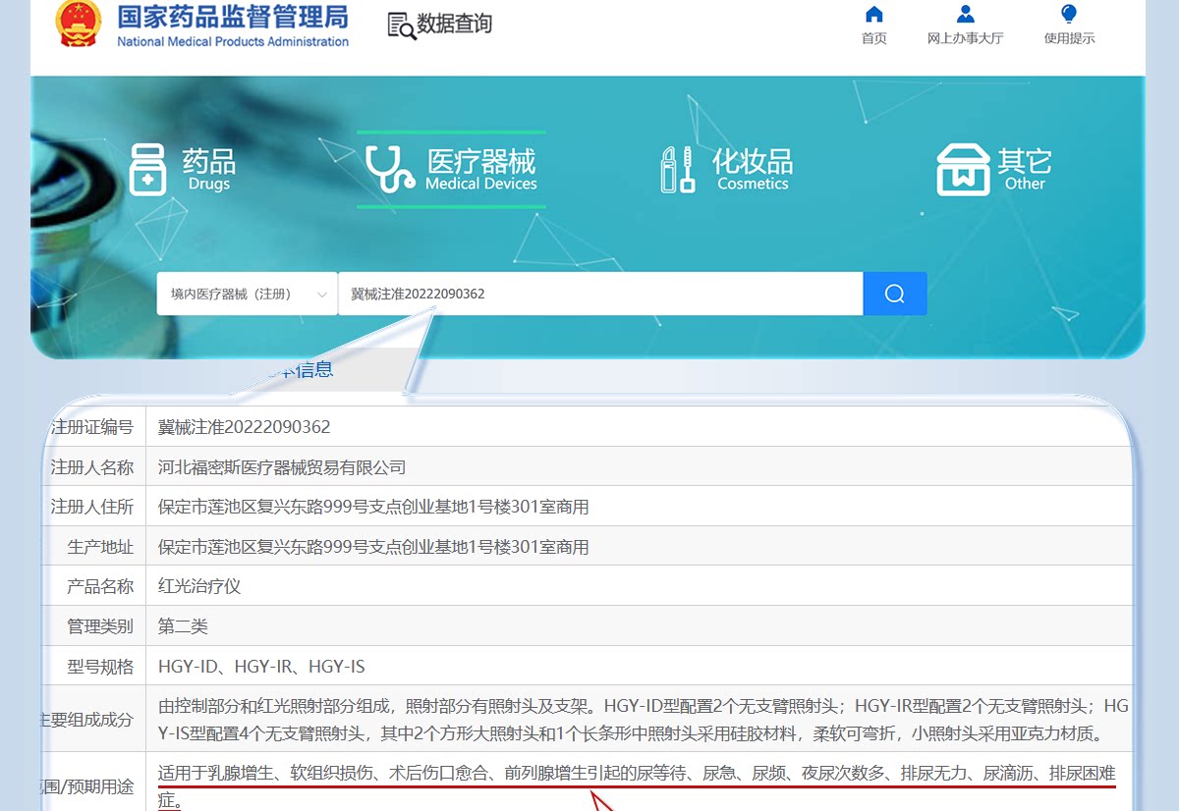Open the 化妆品 Cosmetics category tab
1179x811 pixels.
point(727,169)
